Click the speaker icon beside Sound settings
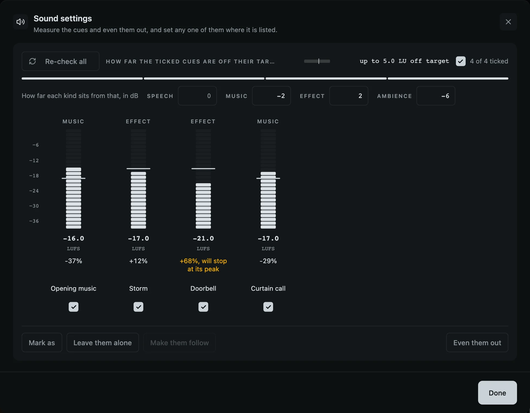 [x=21, y=22]
